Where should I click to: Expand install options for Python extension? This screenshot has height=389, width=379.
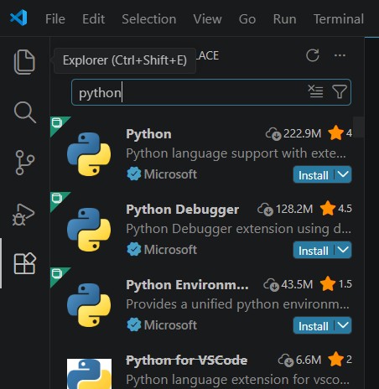point(343,174)
